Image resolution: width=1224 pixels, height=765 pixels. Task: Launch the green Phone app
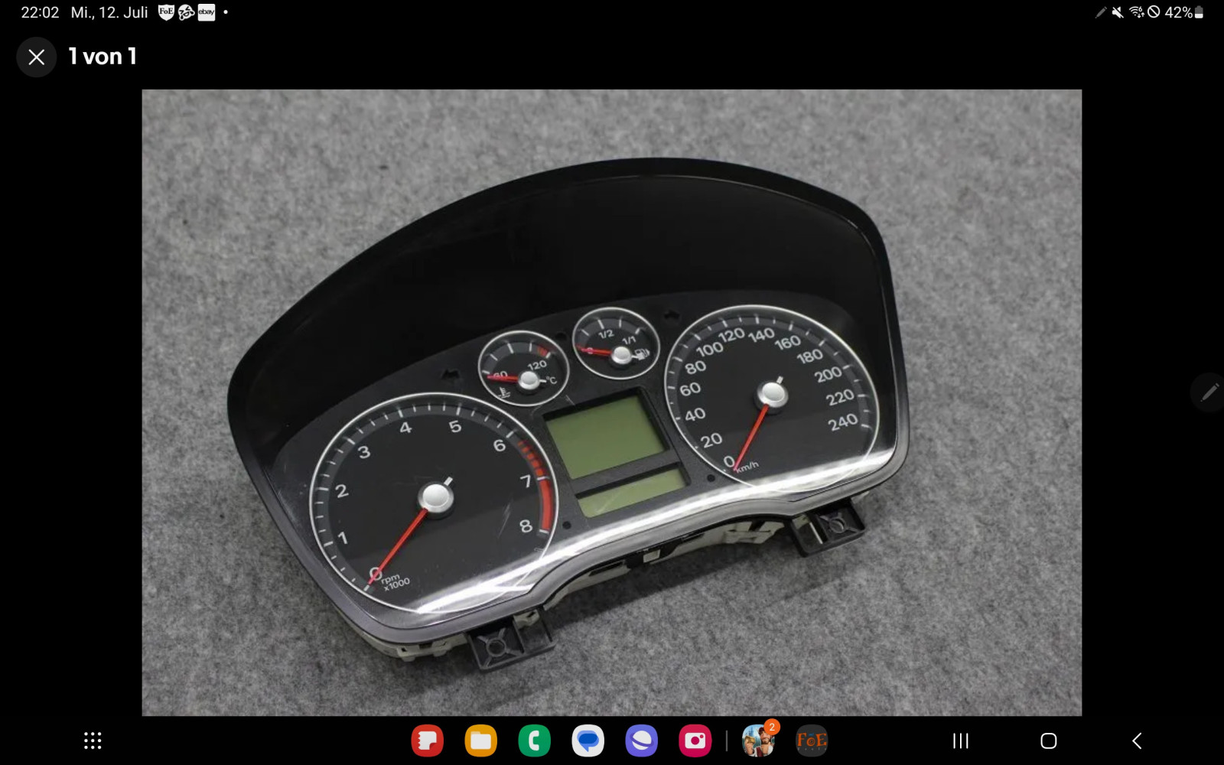pyautogui.click(x=534, y=741)
